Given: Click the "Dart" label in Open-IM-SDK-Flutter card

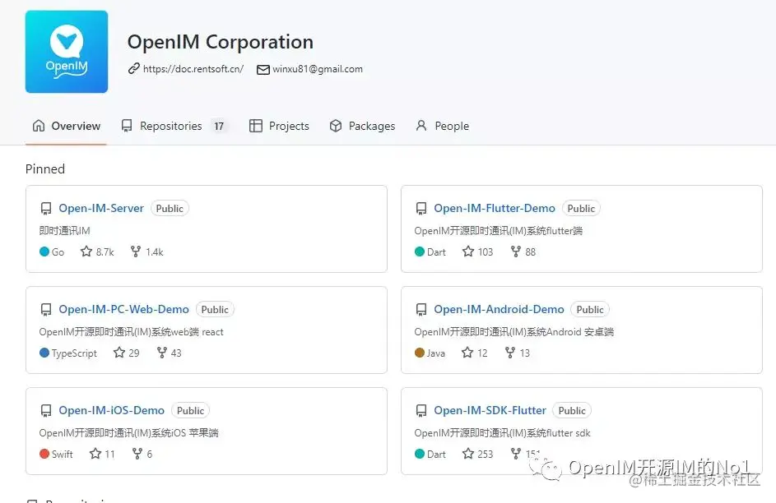Looking at the screenshot, I should (x=436, y=454).
